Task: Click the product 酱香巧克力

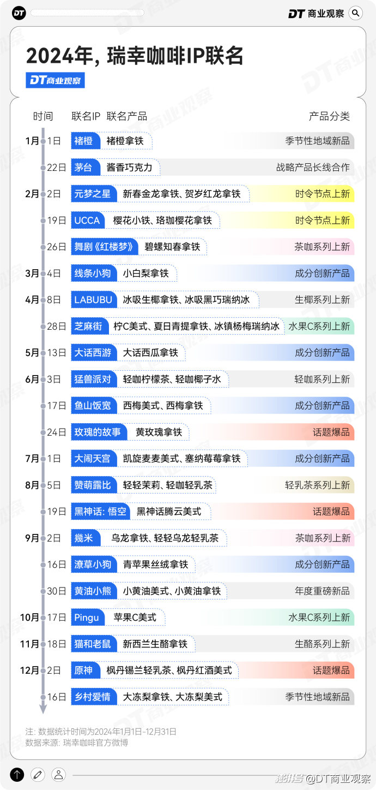Action: coord(130,167)
